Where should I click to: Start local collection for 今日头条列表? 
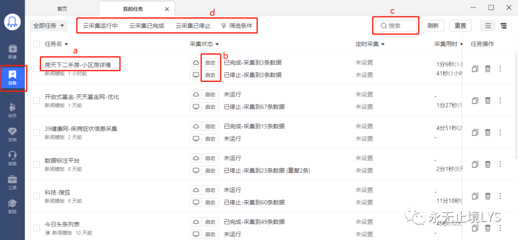pos(210,234)
